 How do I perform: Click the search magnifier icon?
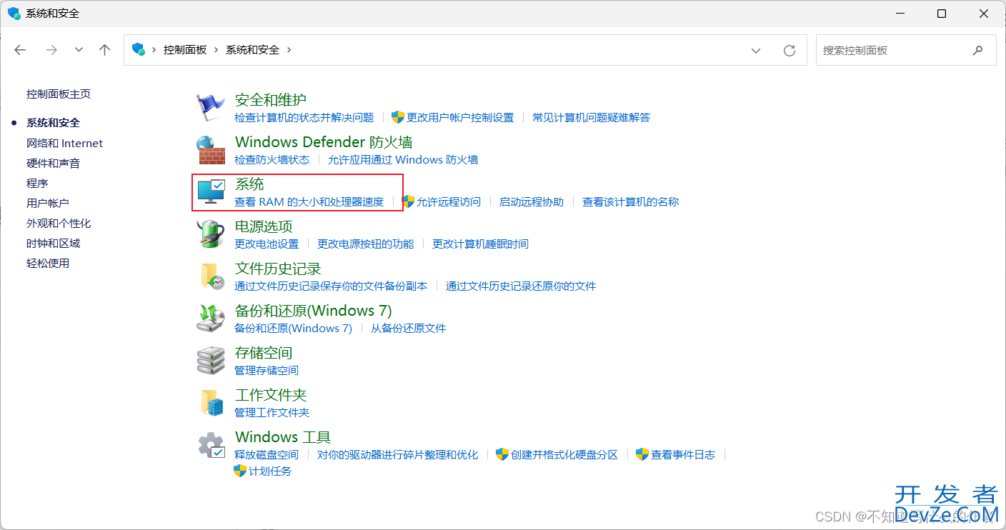[977, 50]
